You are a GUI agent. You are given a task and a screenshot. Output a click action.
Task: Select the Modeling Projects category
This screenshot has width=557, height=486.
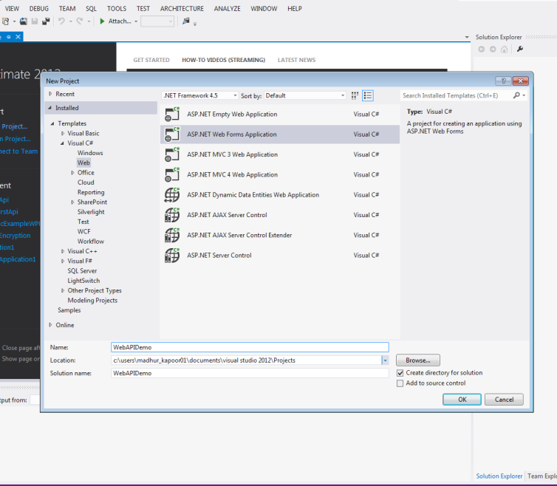(93, 301)
